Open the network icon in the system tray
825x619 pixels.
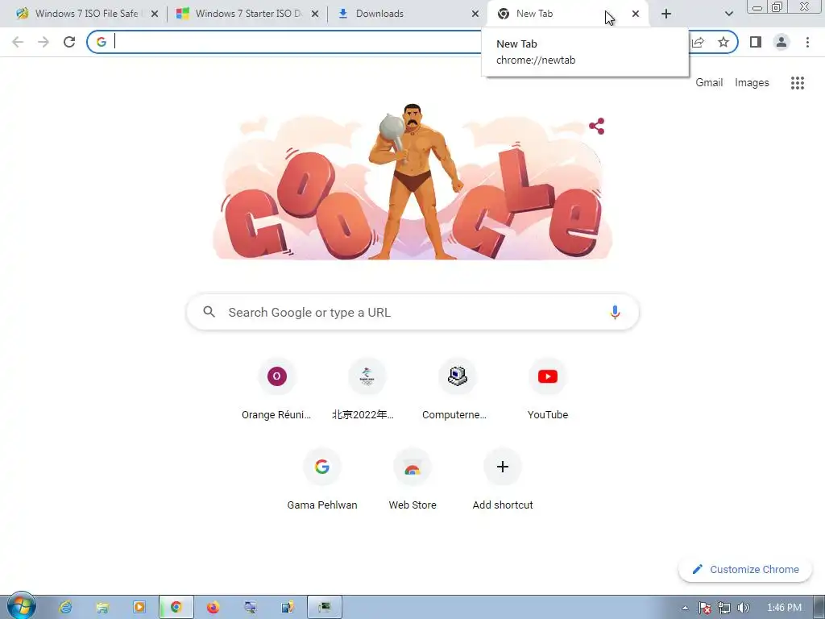pos(724,608)
